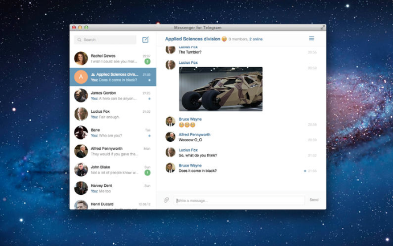Open the Rachel Dawes conversation
This screenshot has width=393, height=246.
point(113,59)
